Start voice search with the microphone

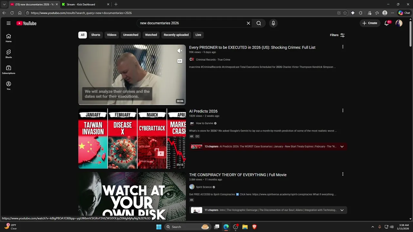point(273,23)
